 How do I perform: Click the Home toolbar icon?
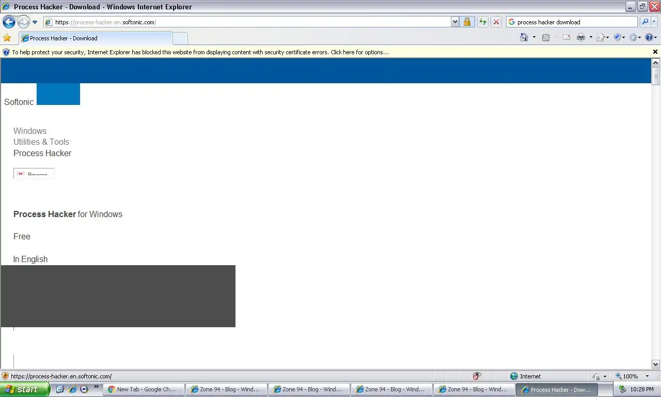click(x=524, y=37)
